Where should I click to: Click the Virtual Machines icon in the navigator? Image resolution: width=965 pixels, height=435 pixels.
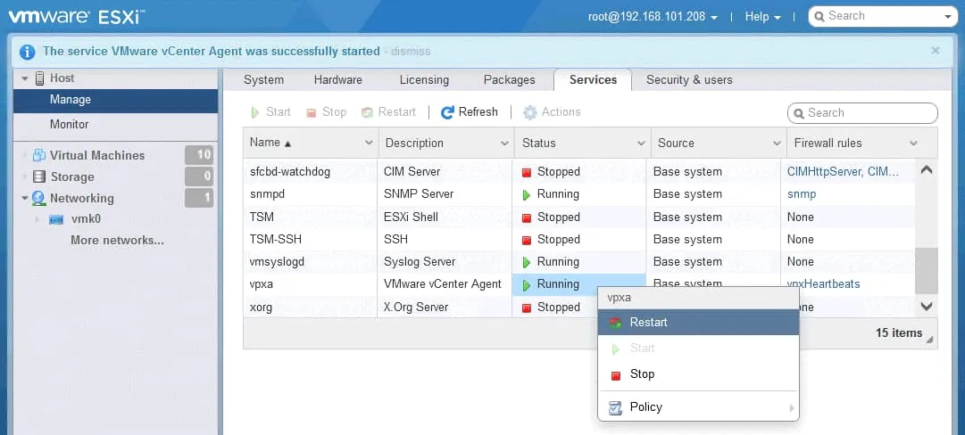click(x=39, y=155)
